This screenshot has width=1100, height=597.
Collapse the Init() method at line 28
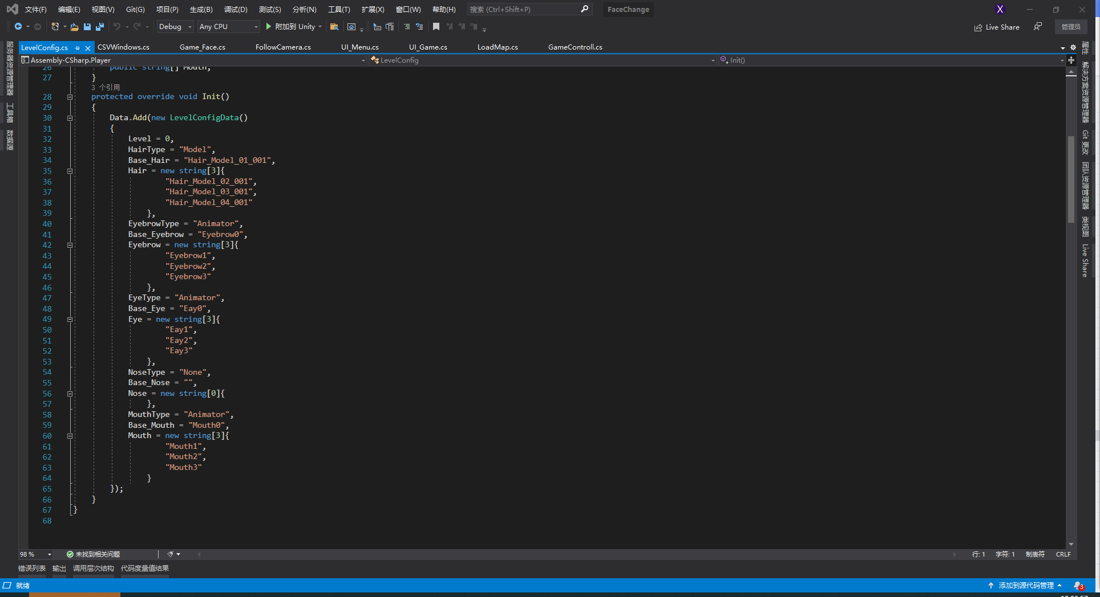(70, 97)
